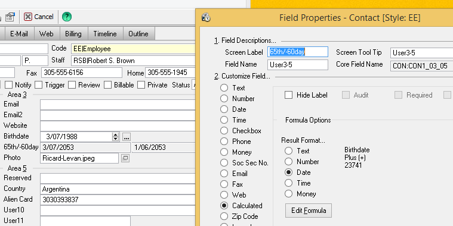Select the Fax field type radio
This screenshot has height=226, width=453.
[x=224, y=184]
